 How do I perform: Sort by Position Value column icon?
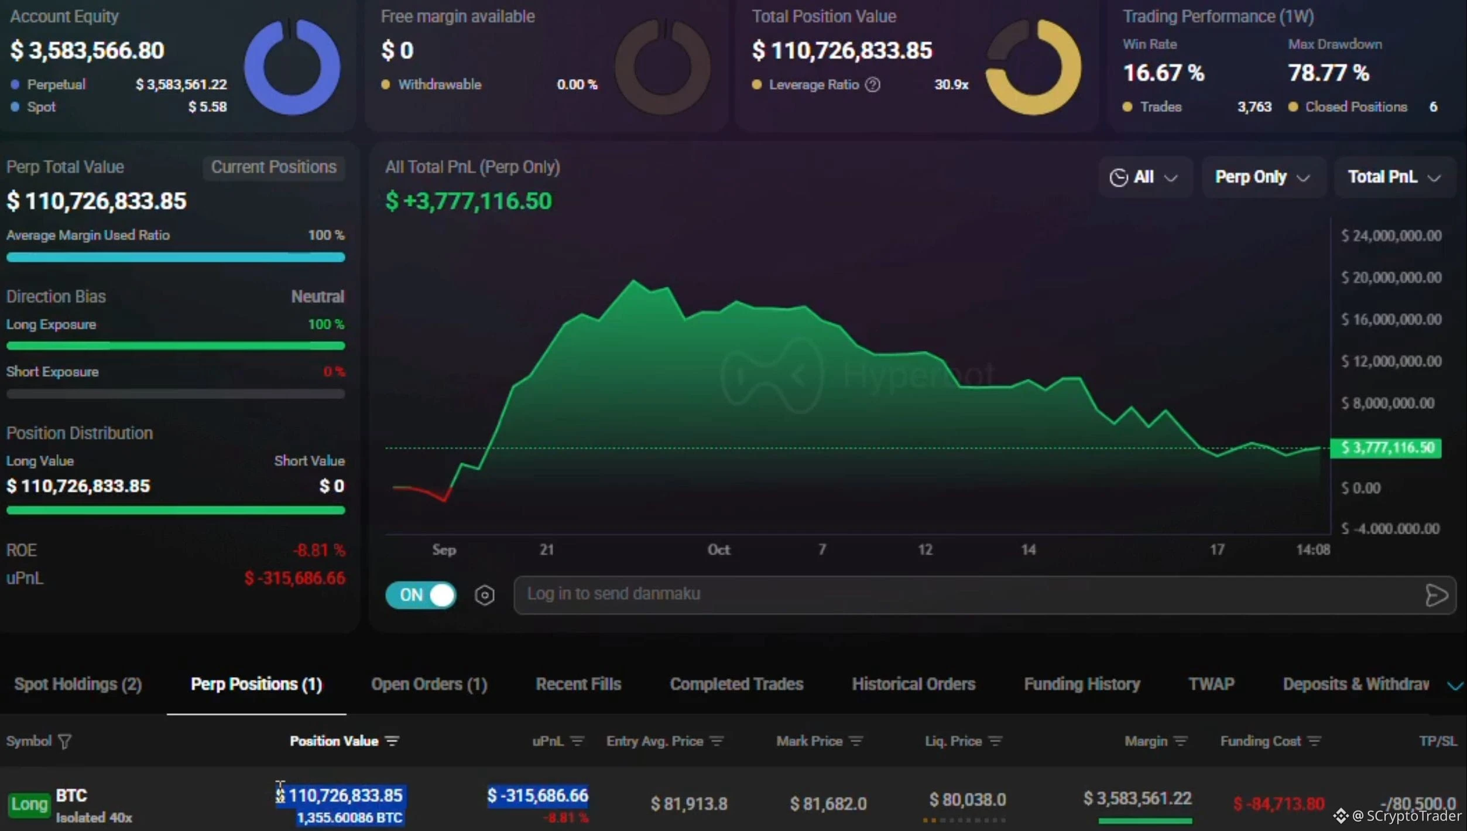(392, 741)
